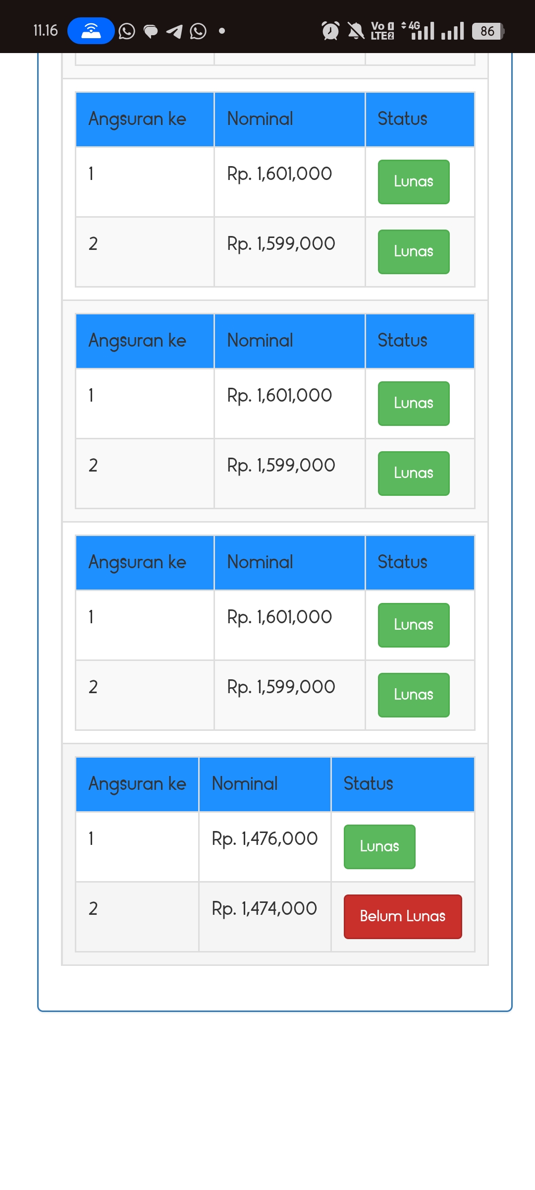Tap the Telegram paper plane notification icon
535x1190 pixels.
pyautogui.click(x=174, y=31)
